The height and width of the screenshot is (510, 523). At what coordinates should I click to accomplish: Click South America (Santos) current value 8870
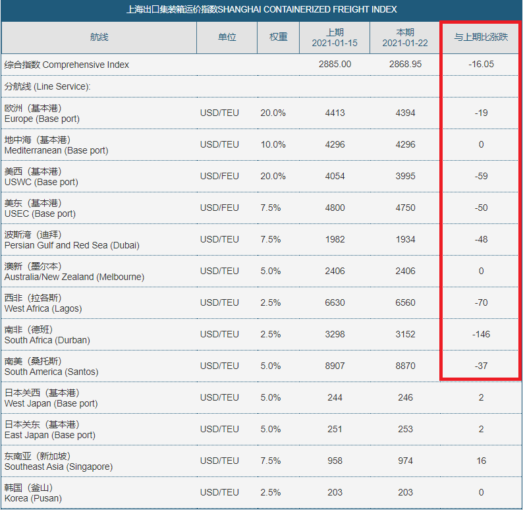pos(405,366)
